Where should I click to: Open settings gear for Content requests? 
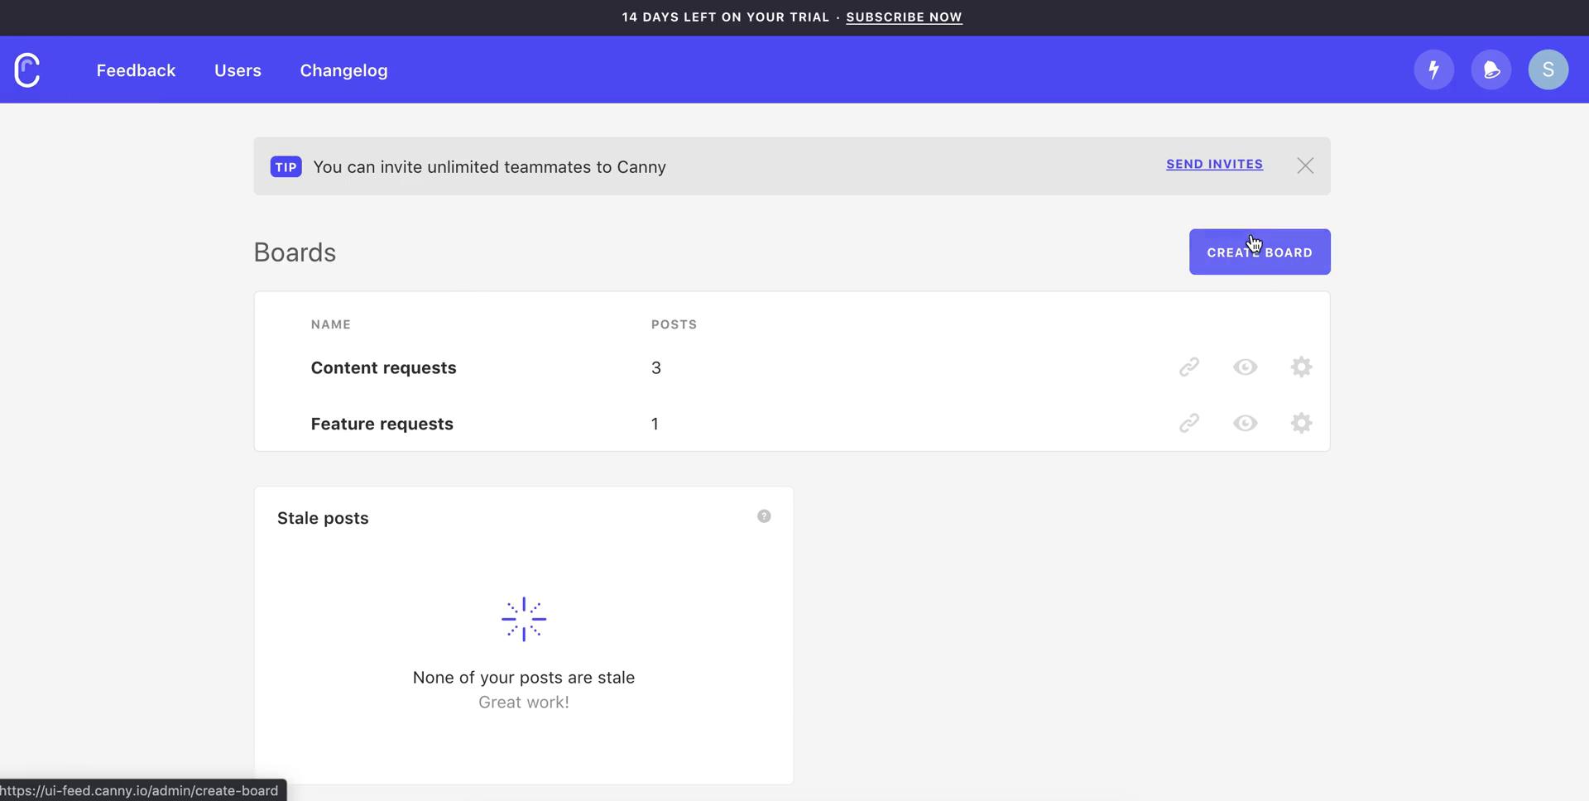coord(1301,367)
